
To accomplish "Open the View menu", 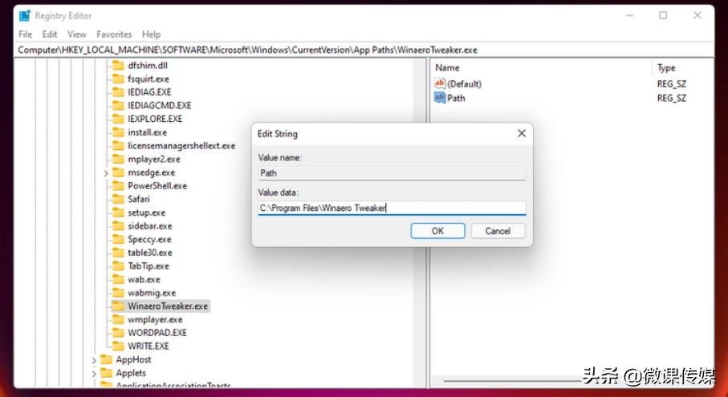I will [76, 34].
